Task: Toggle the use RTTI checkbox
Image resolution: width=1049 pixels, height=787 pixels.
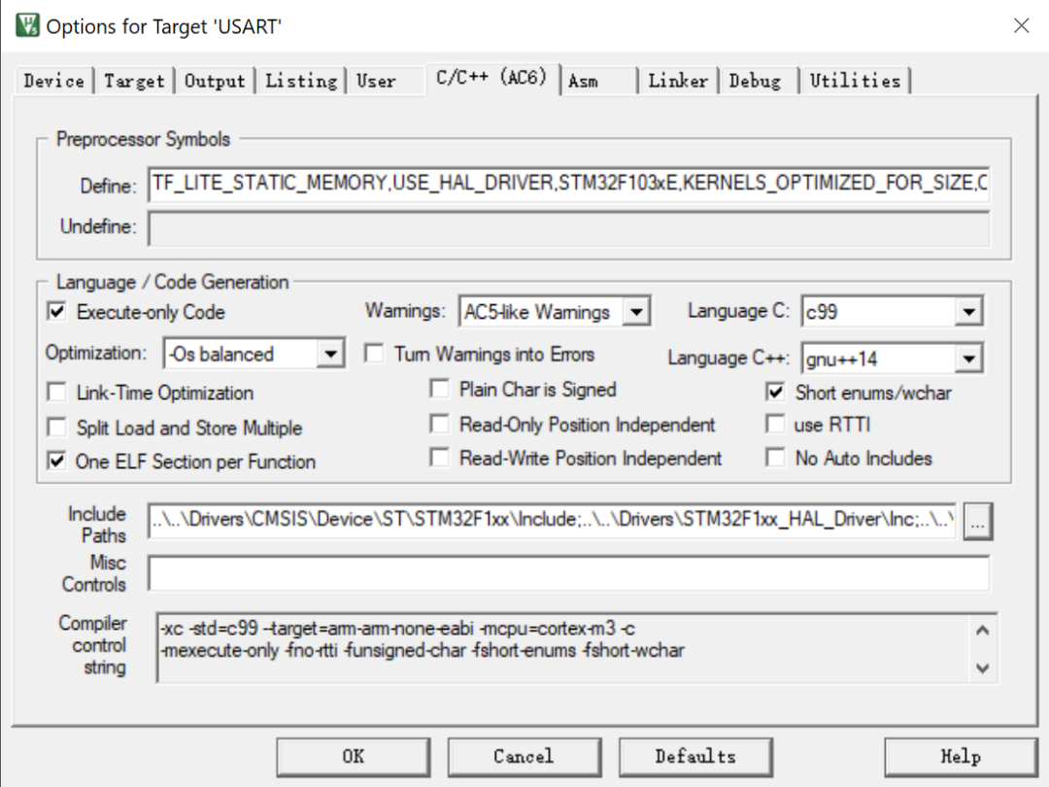Action: coord(775,424)
